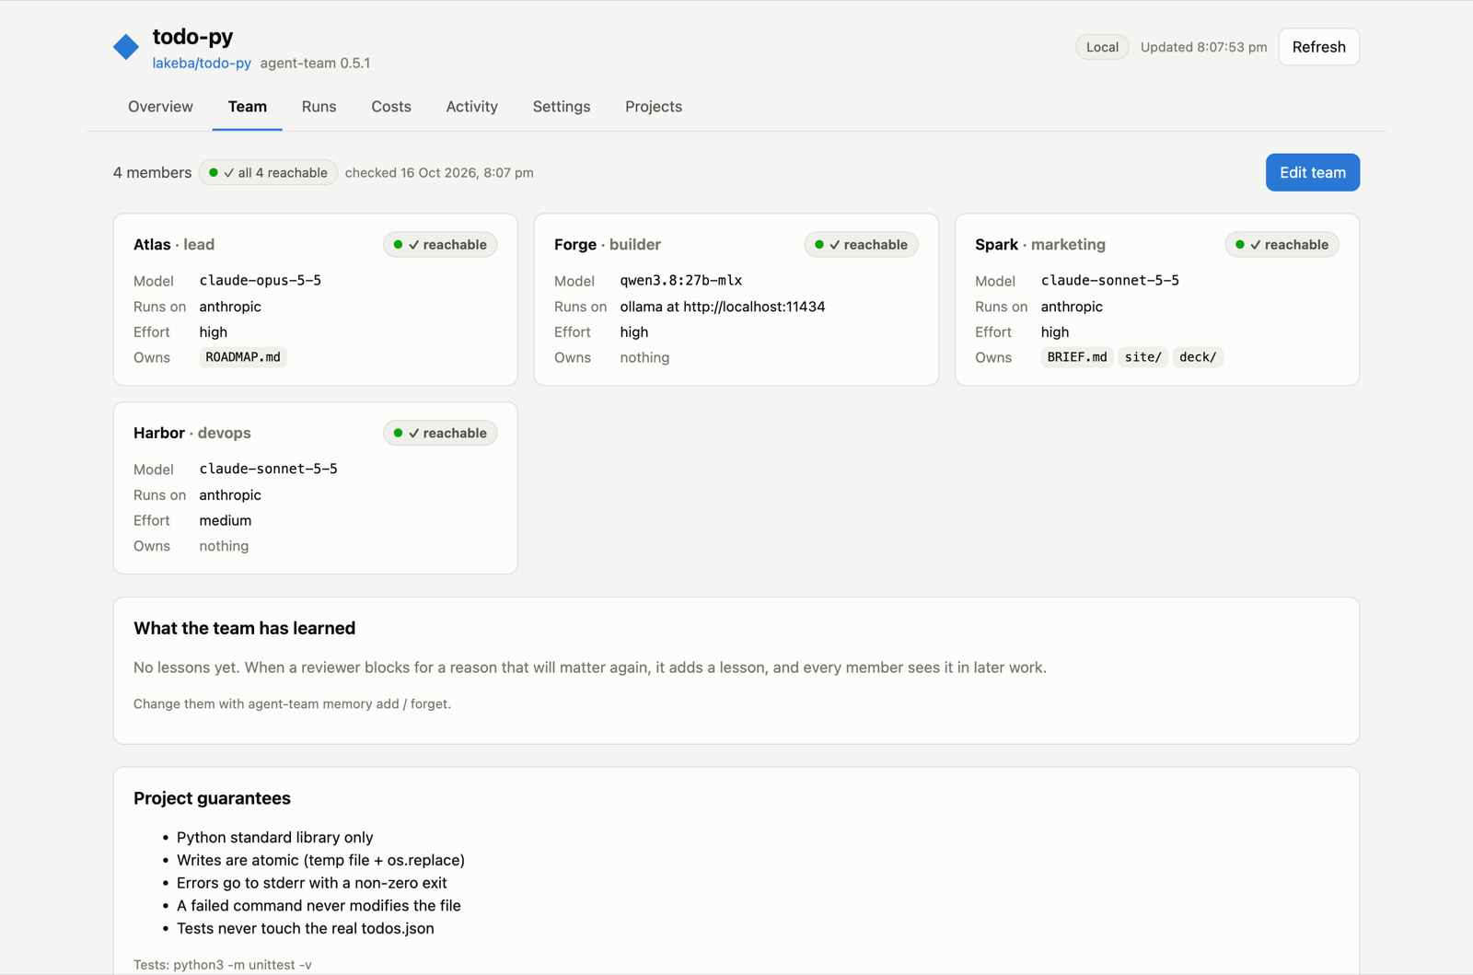Switch to the Overview tab

[x=160, y=107]
